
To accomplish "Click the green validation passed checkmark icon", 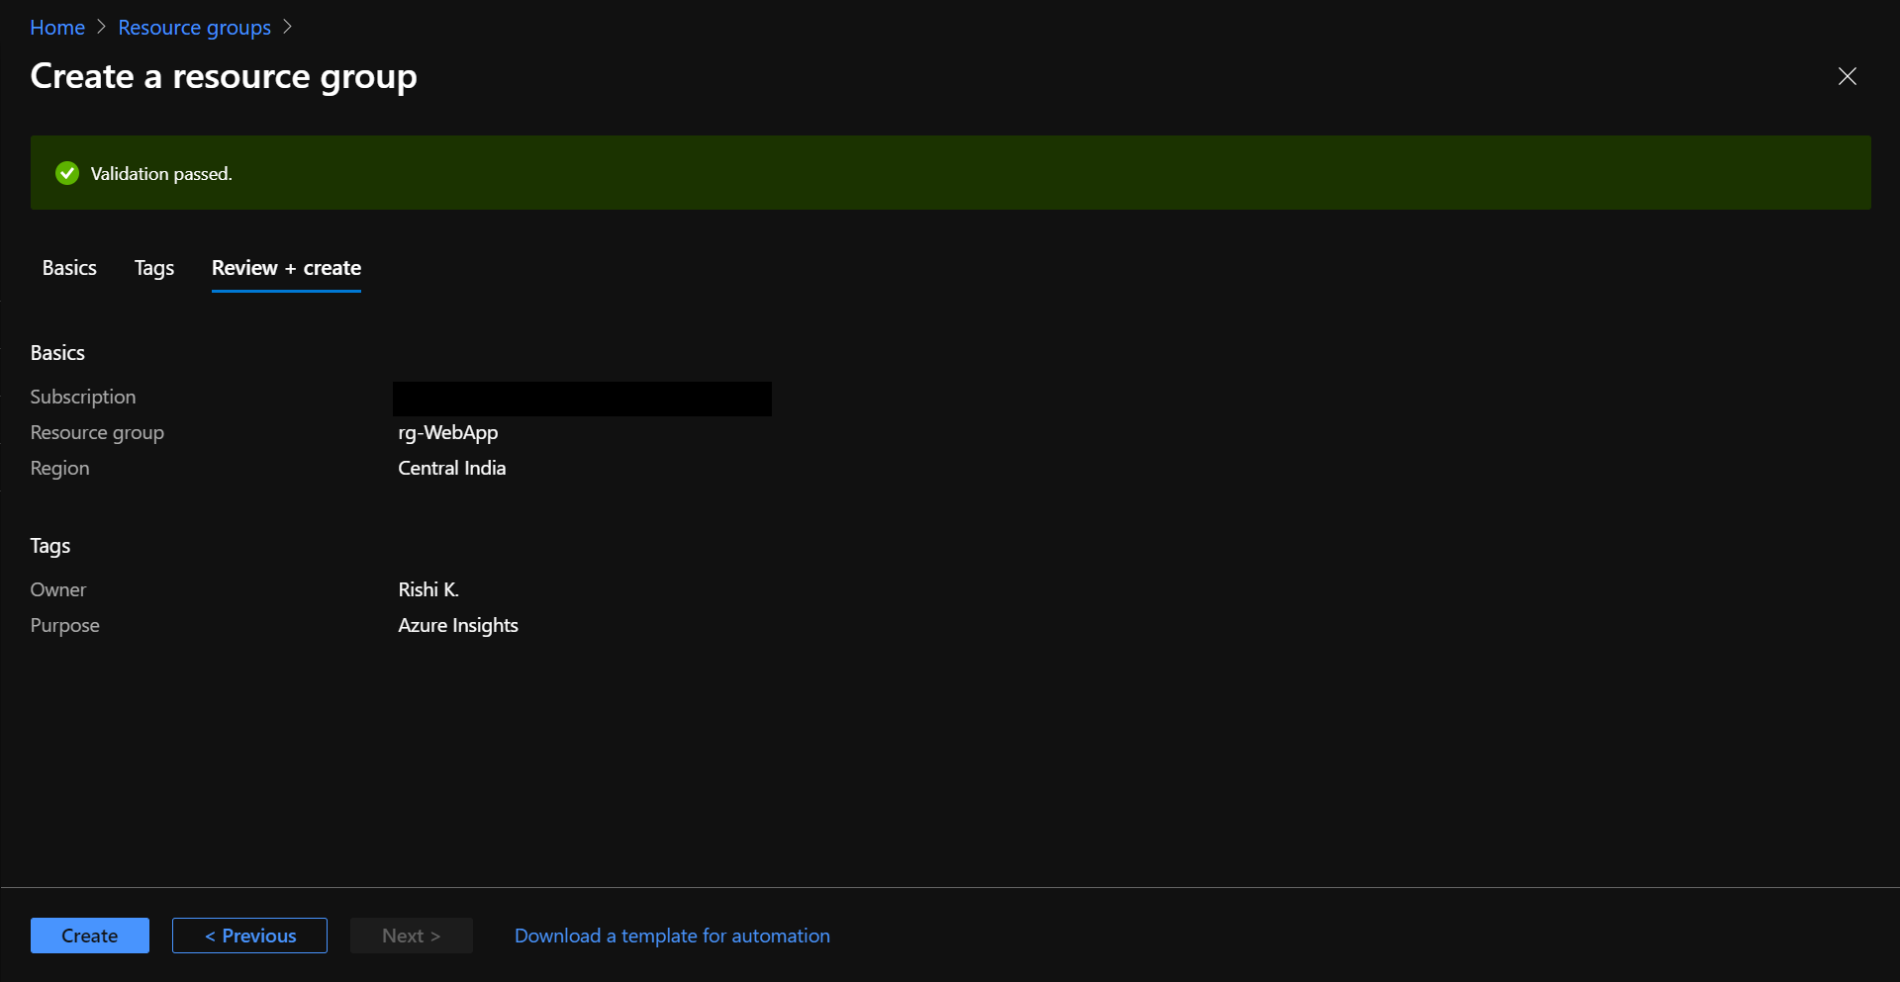I will tap(67, 173).
